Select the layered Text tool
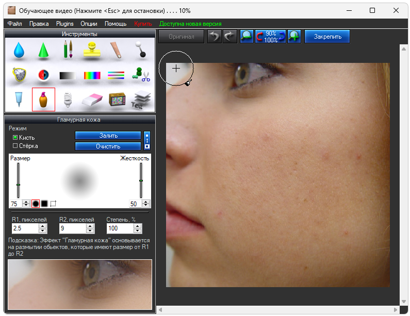The image size is (410, 316). 141,99
